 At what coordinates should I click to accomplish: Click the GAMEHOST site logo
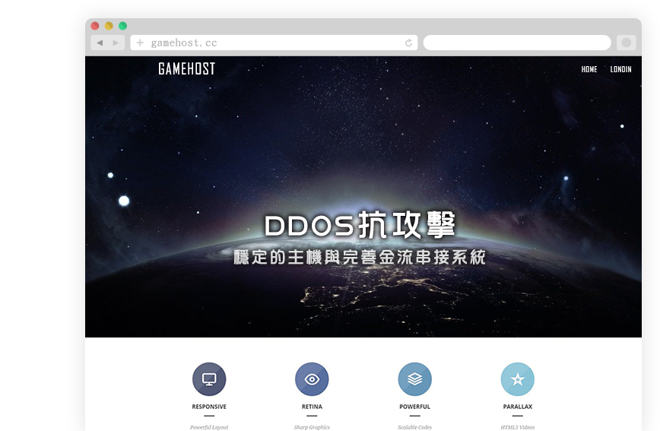pyautogui.click(x=186, y=69)
